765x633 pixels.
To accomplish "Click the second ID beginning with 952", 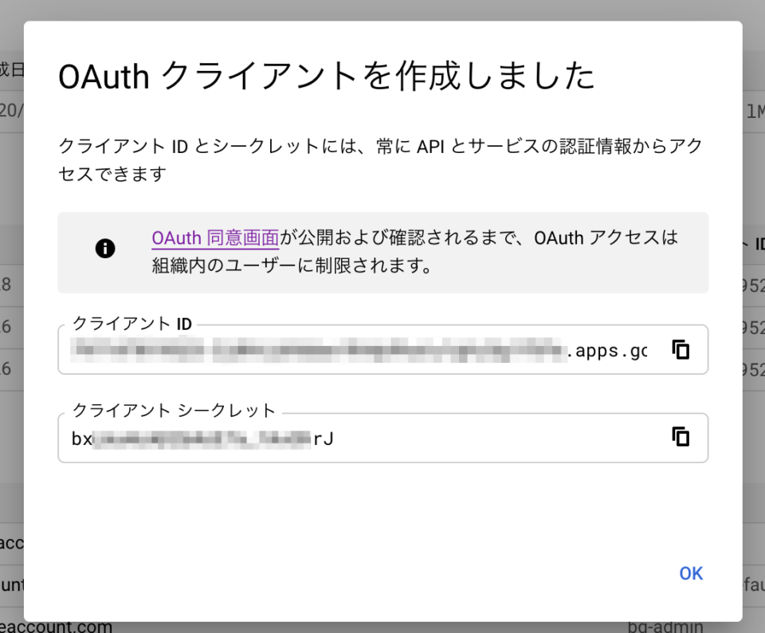I will pos(755,328).
